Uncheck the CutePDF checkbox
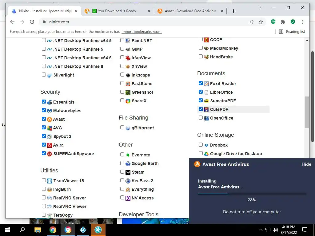Screen dimensions: 315x236 click(x=201, y=109)
